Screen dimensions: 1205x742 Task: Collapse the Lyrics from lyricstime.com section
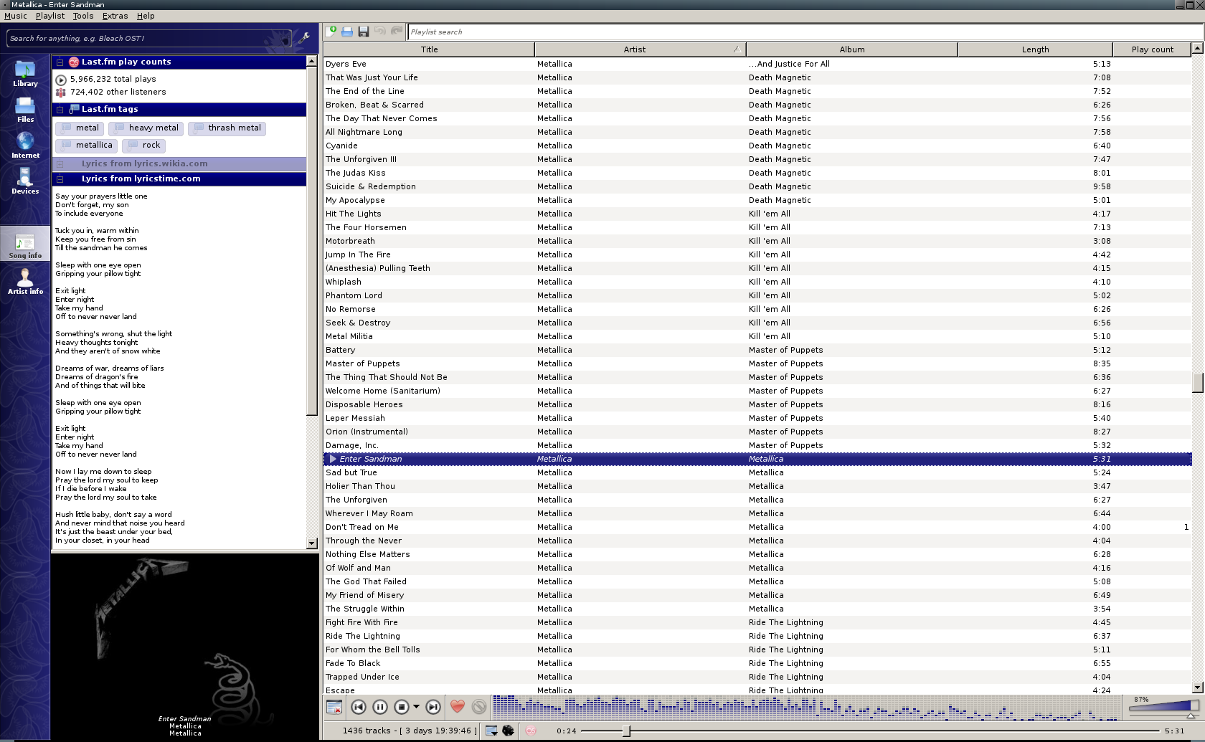[60, 179]
